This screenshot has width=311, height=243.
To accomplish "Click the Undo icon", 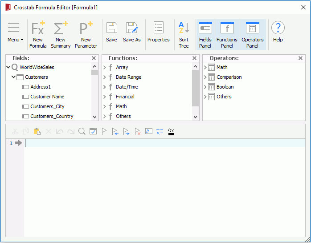I will coord(60,131).
